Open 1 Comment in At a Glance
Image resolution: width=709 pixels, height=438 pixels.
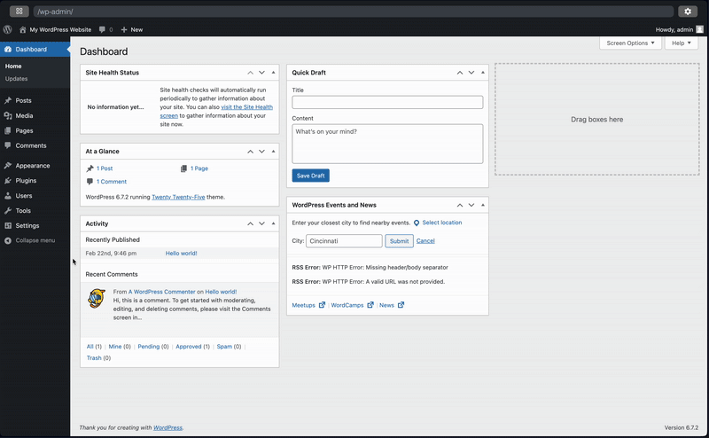click(112, 182)
